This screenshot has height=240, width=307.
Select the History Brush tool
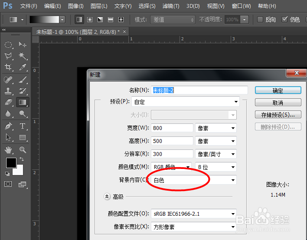23,91
